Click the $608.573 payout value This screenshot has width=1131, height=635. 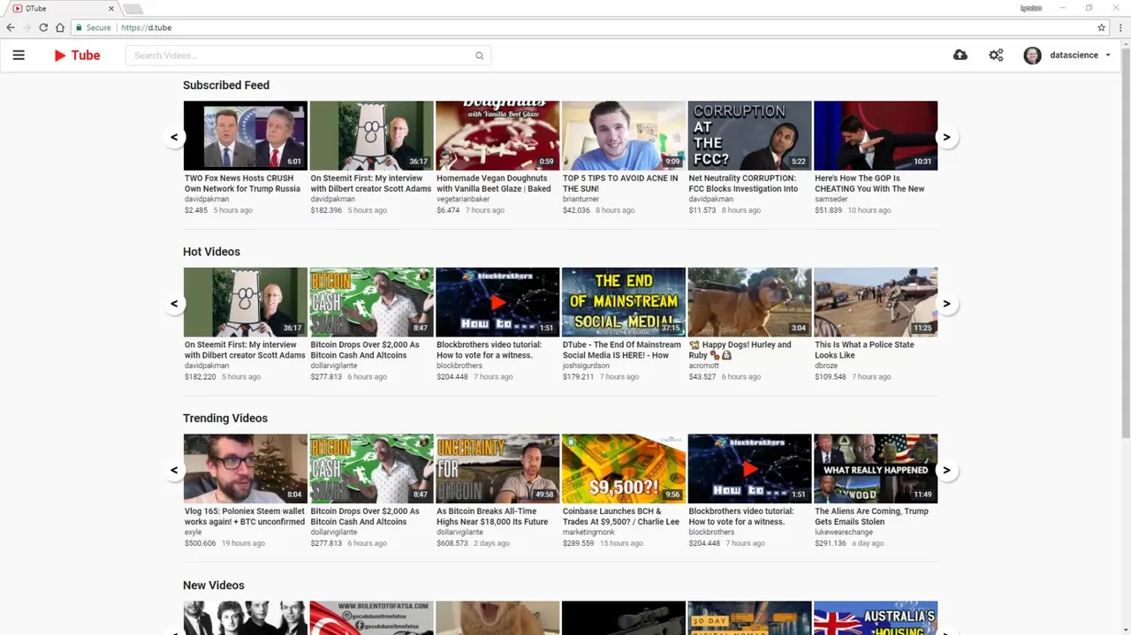pyautogui.click(x=452, y=543)
